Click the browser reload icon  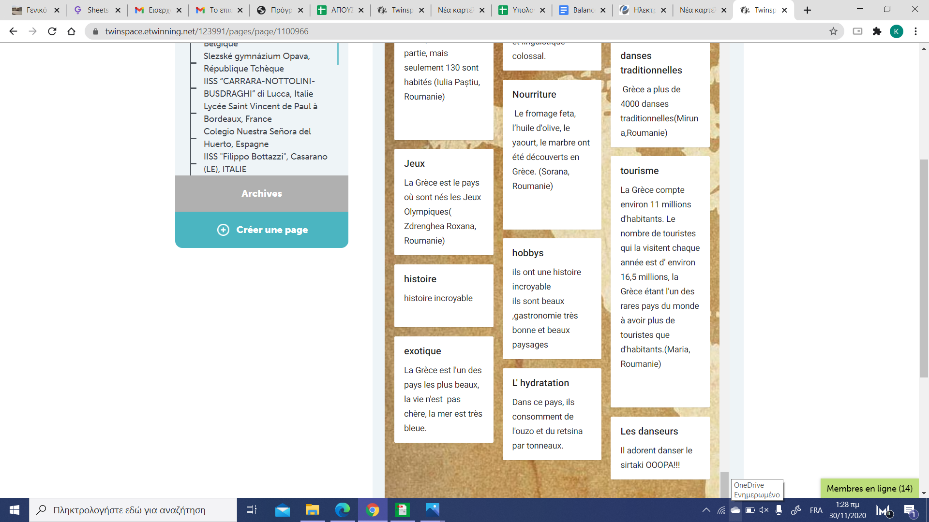click(52, 31)
